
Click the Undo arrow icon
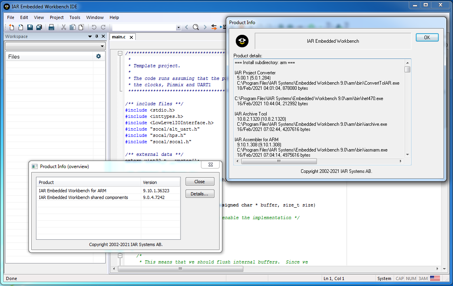point(94,27)
